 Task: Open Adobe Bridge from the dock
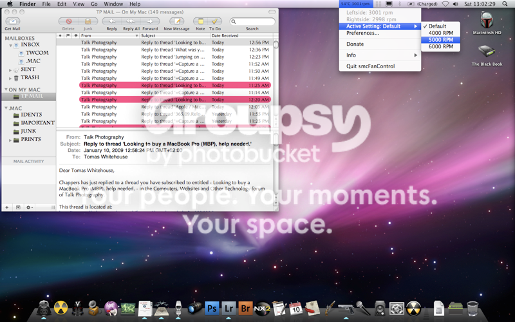(245, 308)
